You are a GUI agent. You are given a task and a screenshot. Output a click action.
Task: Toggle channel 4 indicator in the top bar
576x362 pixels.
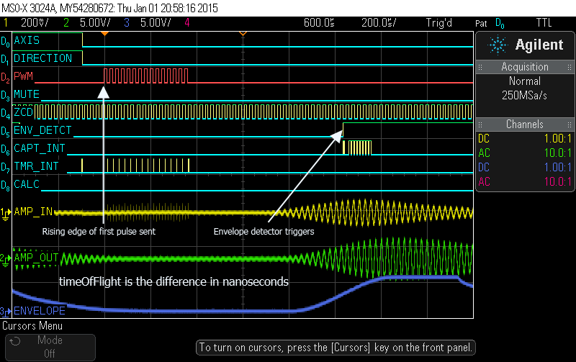[187, 22]
